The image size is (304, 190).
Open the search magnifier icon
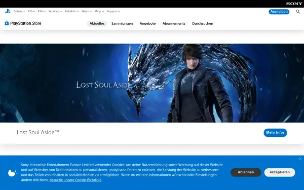click(x=298, y=12)
